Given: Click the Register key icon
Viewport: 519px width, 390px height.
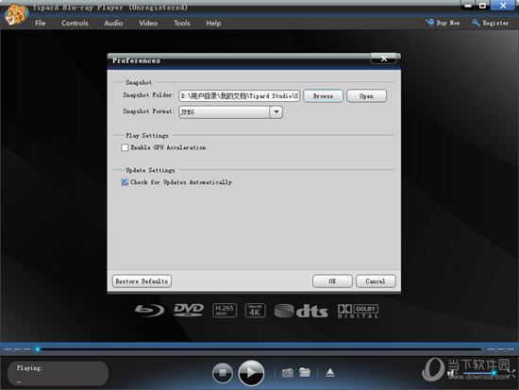Looking at the screenshot, I should [x=476, y=23].
